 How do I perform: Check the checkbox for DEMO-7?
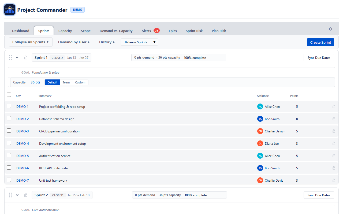[9, 179]
